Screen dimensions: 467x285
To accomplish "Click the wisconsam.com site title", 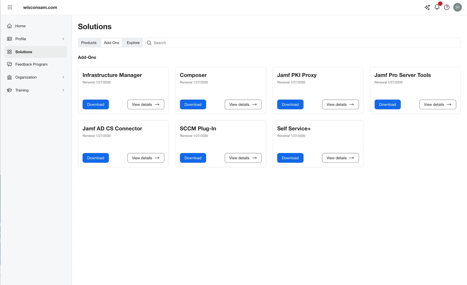I will pyautogui.click(x=40, y=8).
